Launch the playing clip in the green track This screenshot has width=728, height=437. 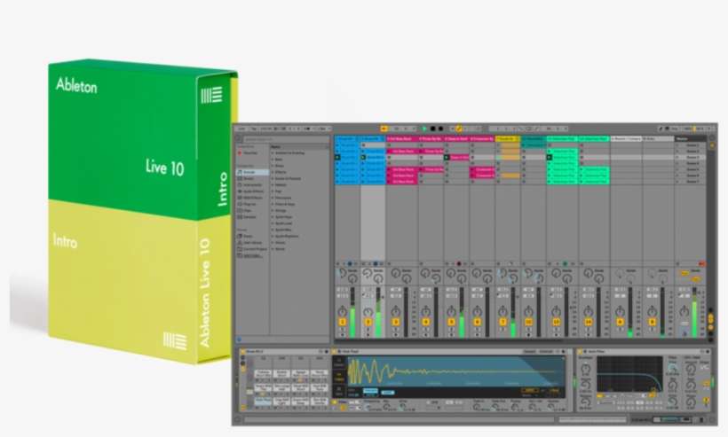click(550, 158)
